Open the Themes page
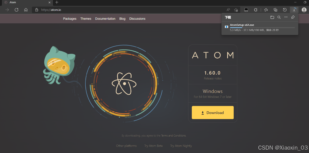 tap(86, 19)
